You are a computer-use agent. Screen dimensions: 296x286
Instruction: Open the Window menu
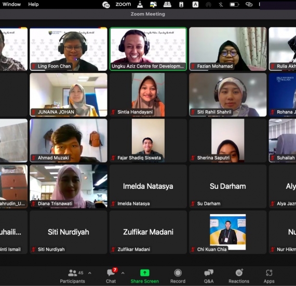click(11, 4)
